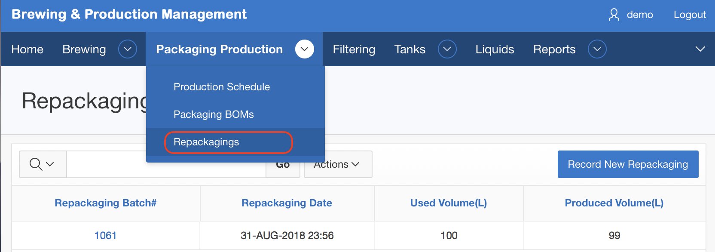This screenshot has height=252, width=715.
Task: Click the Brewing menu label
Action: [84, 49]
